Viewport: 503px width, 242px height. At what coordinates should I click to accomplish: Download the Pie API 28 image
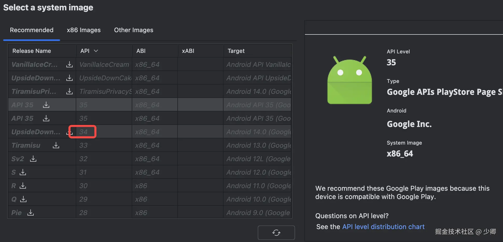tap(31, 212)
